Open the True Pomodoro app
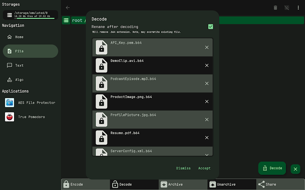 [30, 117]
